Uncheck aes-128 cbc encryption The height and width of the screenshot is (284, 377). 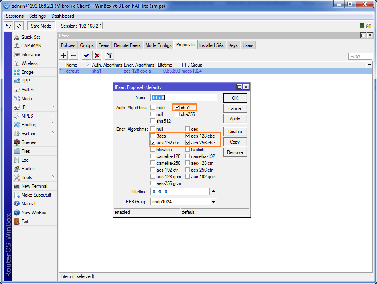coord(188,136)
